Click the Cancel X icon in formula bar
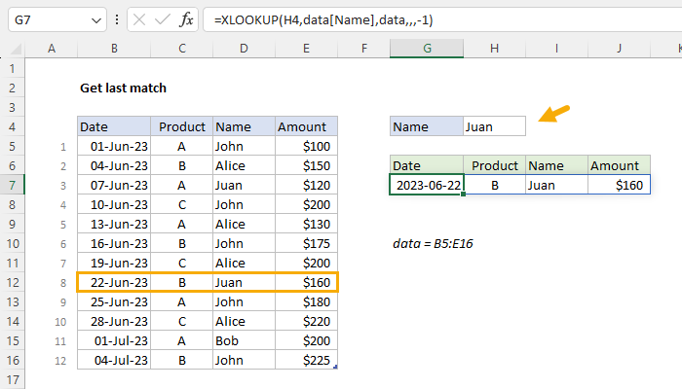 click(137, 19)
